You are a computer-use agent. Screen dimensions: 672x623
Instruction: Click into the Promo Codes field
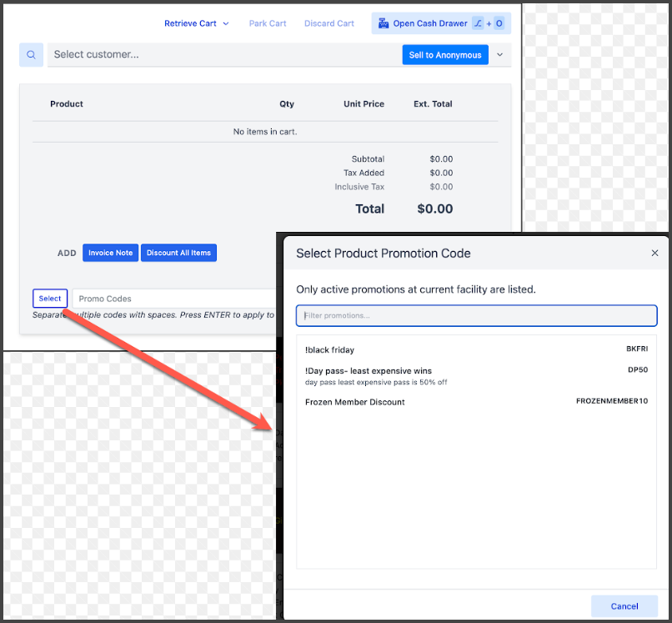coord(175,299)
